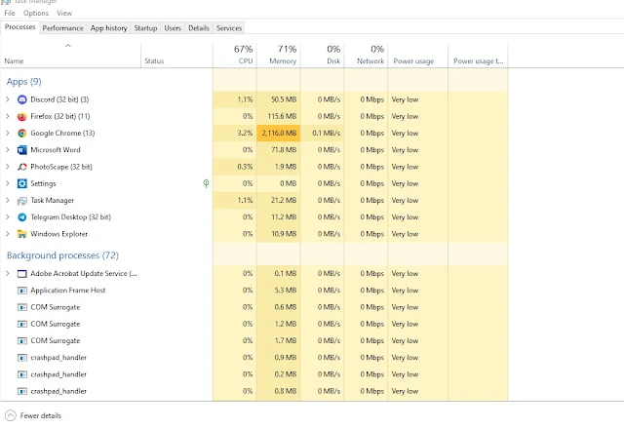Click the Google Chrome icon
This screenshot has height=429, width=624.
click(x=21, y=133)
